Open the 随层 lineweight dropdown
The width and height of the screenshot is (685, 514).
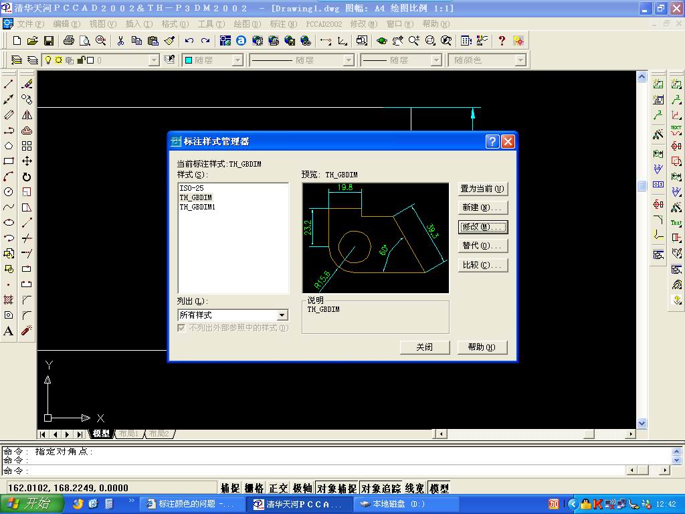coord(436,60)
